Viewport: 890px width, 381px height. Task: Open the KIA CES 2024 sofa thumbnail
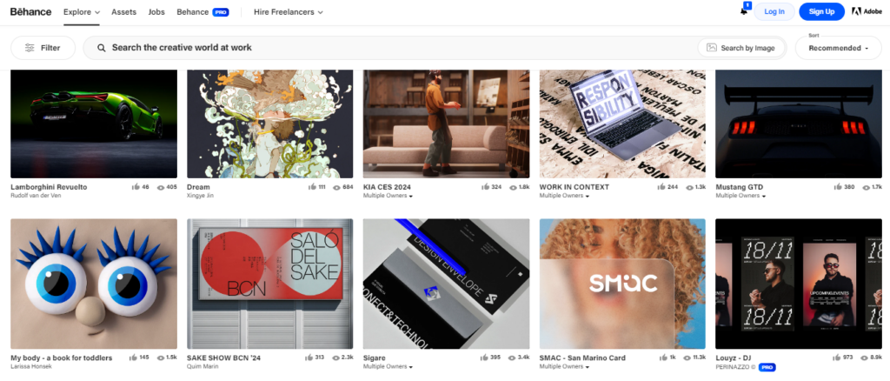446,124
